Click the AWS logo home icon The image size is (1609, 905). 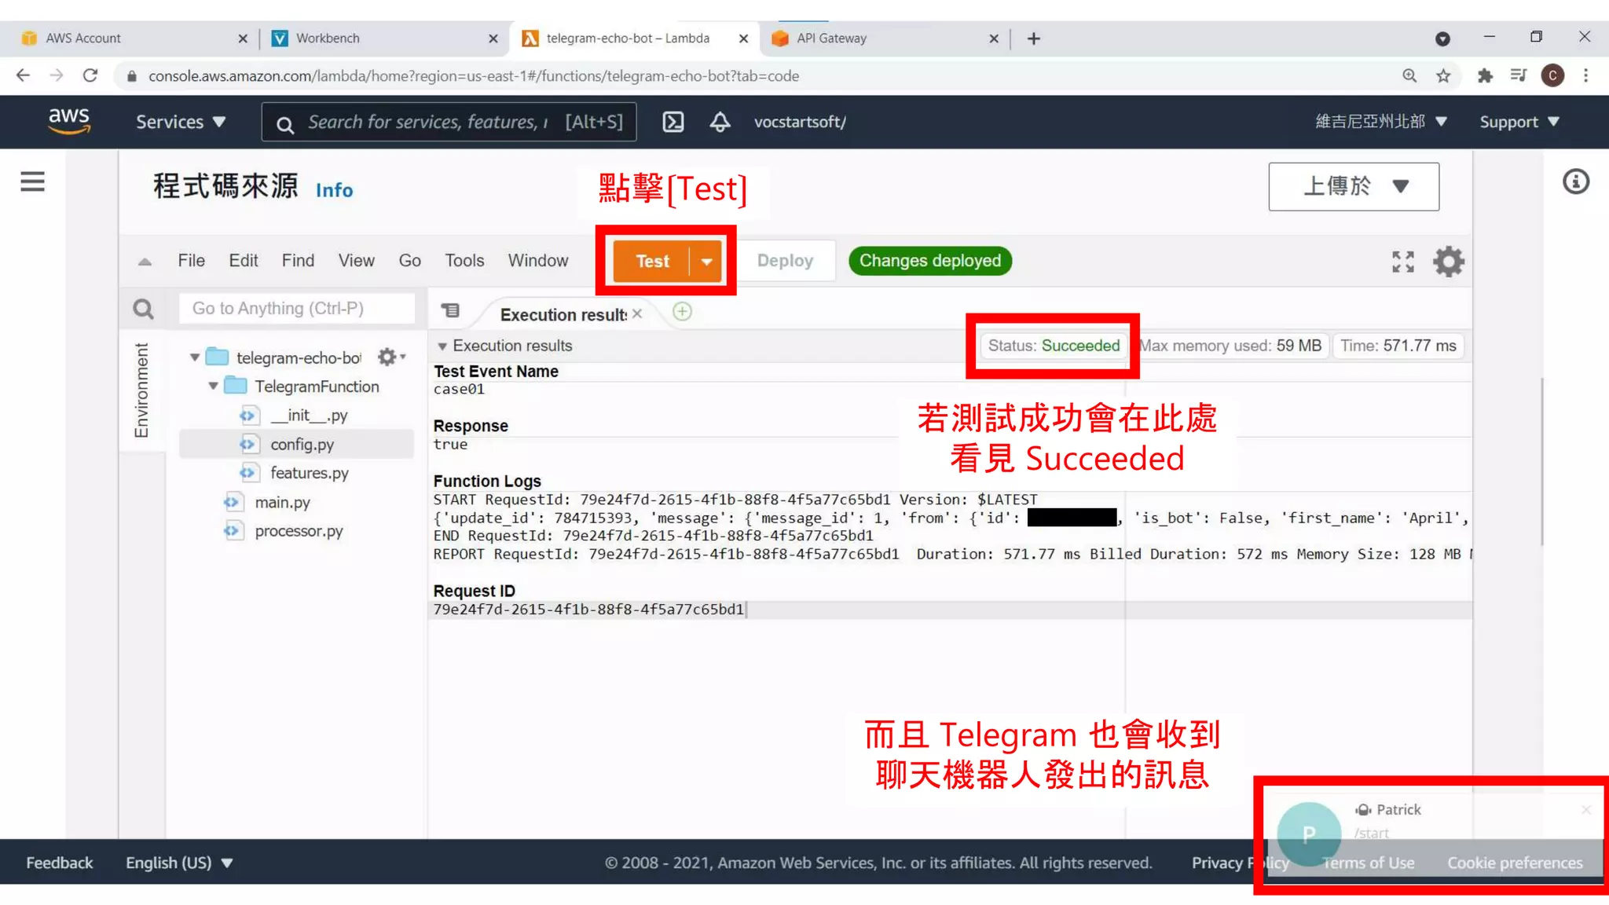coord(69,121)
